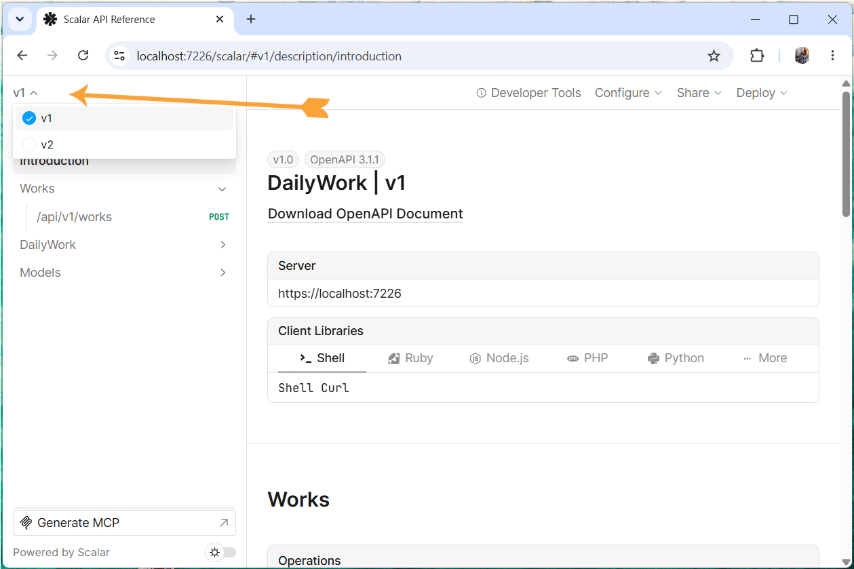Click the DailyWork | v1 title
The image size is (854, 569).
336,183
